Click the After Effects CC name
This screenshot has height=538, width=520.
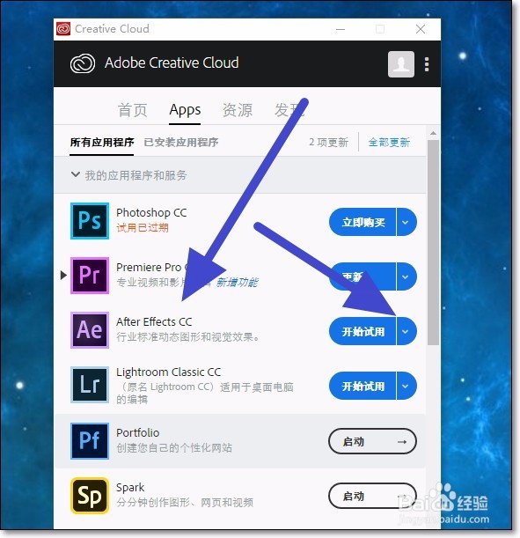(154, 322)
